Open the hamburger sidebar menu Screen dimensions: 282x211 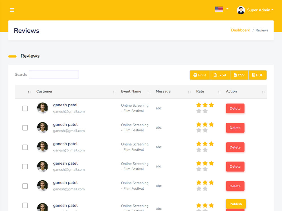tap(12, 10)
